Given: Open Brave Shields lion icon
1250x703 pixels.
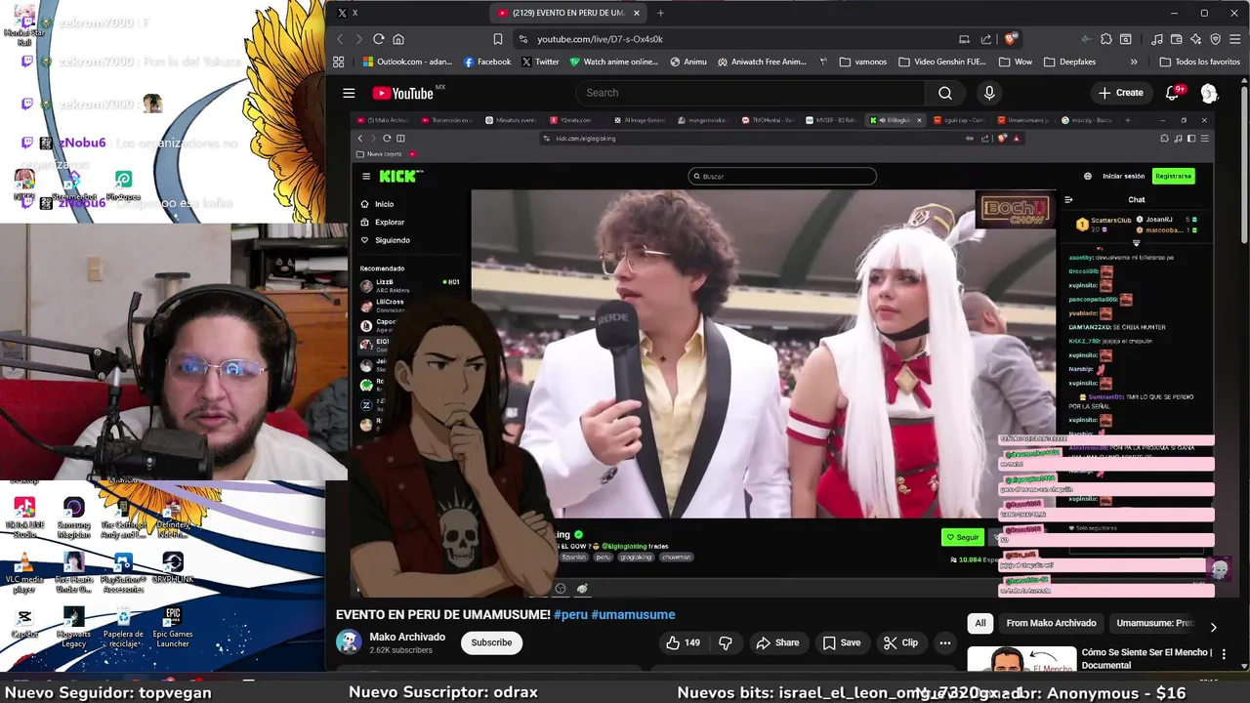Looking at the screenshot, I should pyautogui.click(x=1011, y=39).
